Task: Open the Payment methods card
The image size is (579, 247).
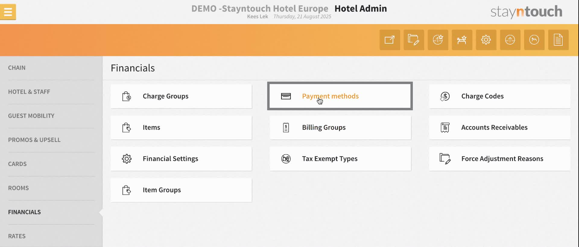Action: (340, 96)
